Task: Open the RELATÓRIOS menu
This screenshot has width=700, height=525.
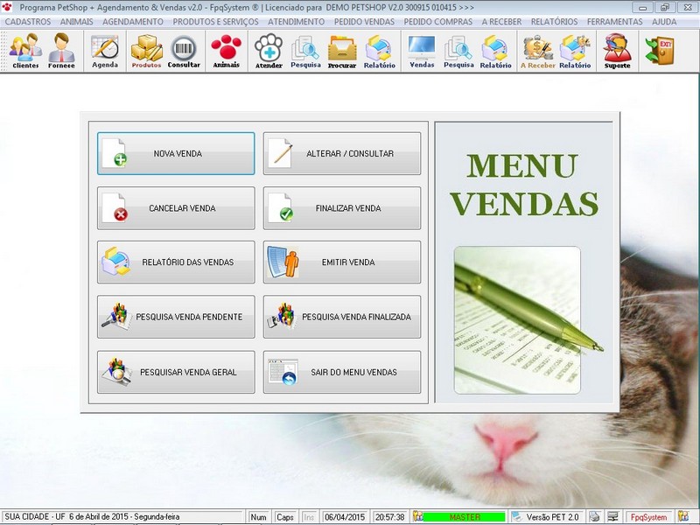Action: click(554, 21)
